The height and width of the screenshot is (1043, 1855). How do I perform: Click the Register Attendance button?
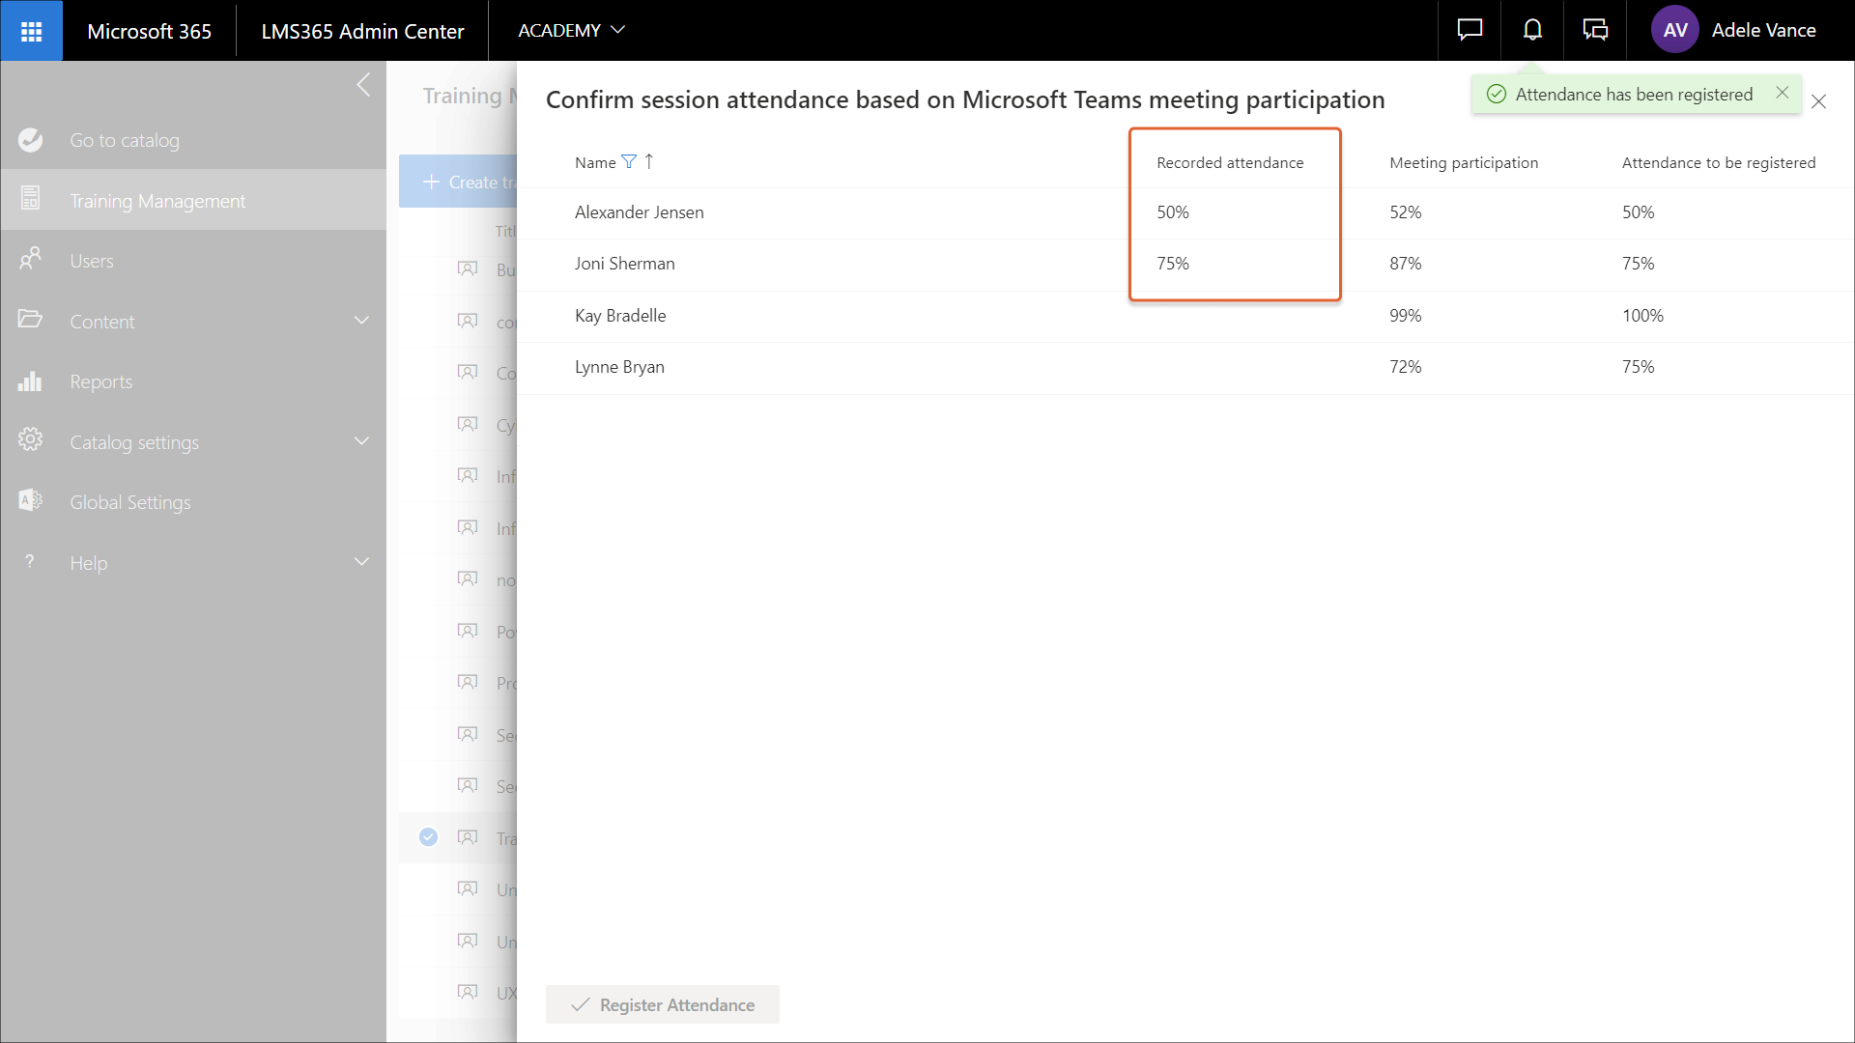pos(663,1004)
